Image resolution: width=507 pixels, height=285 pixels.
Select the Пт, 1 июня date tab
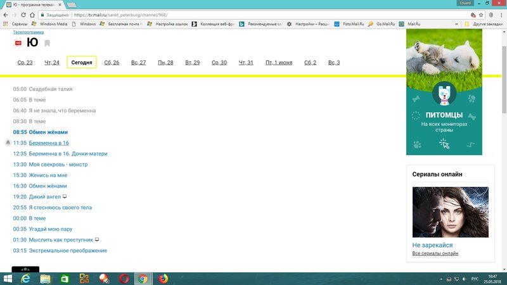pyautogui.click(x=278, y=63)
